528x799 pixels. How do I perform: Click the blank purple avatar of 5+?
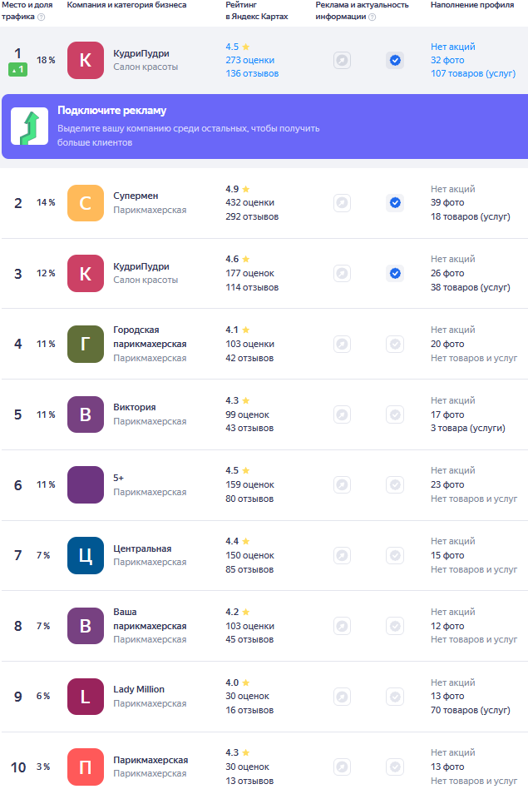(86, 484)
